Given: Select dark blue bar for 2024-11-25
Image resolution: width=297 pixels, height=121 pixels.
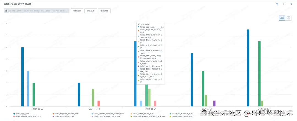Looking at the screenshot, I should point(192,80).
